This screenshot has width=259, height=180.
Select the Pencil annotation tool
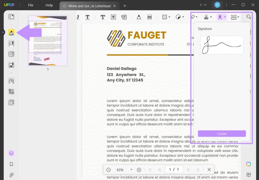point(139,17)
